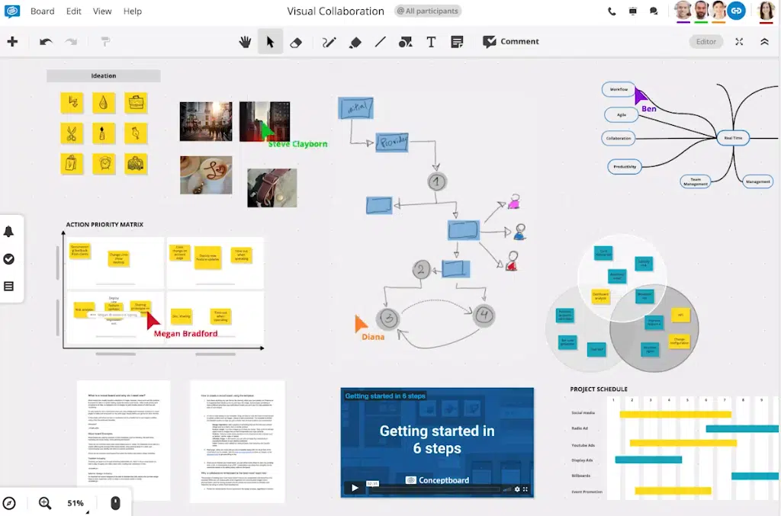Toggle fullscreen presentation mode
The image size is (781, 516).
[x=739, y=42]
